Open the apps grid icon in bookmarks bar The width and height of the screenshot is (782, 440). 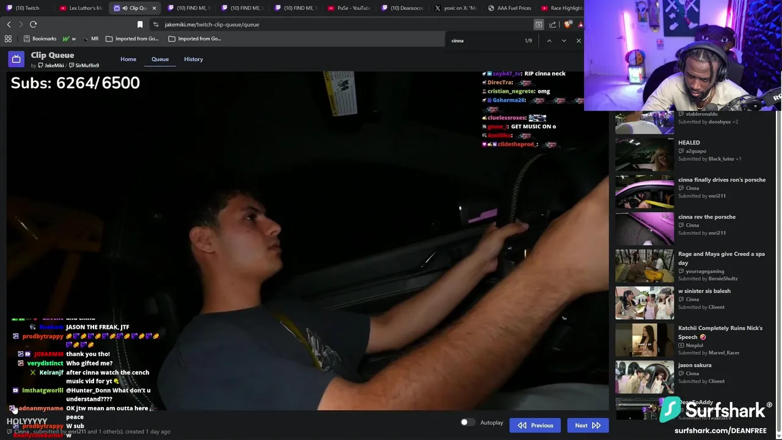click(x=8, y=38)
